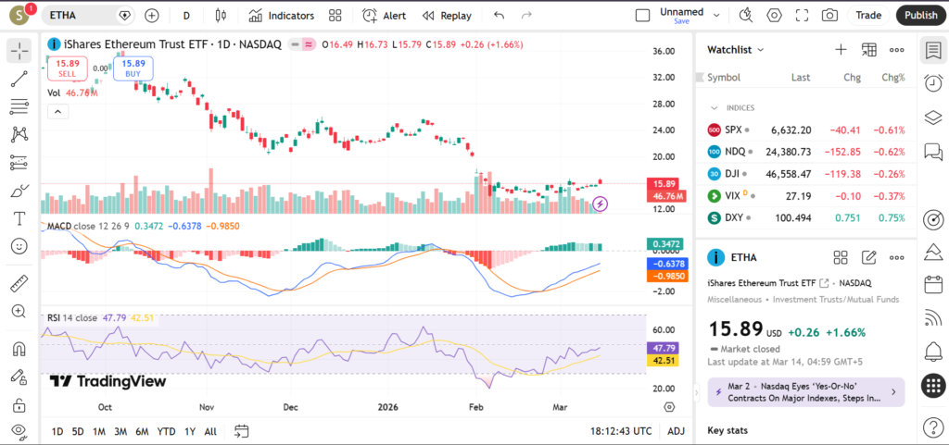This screenshot has height=445, width=949.
Task: Open the Alerts panel from right sidebar
Action: pos(932,352)
